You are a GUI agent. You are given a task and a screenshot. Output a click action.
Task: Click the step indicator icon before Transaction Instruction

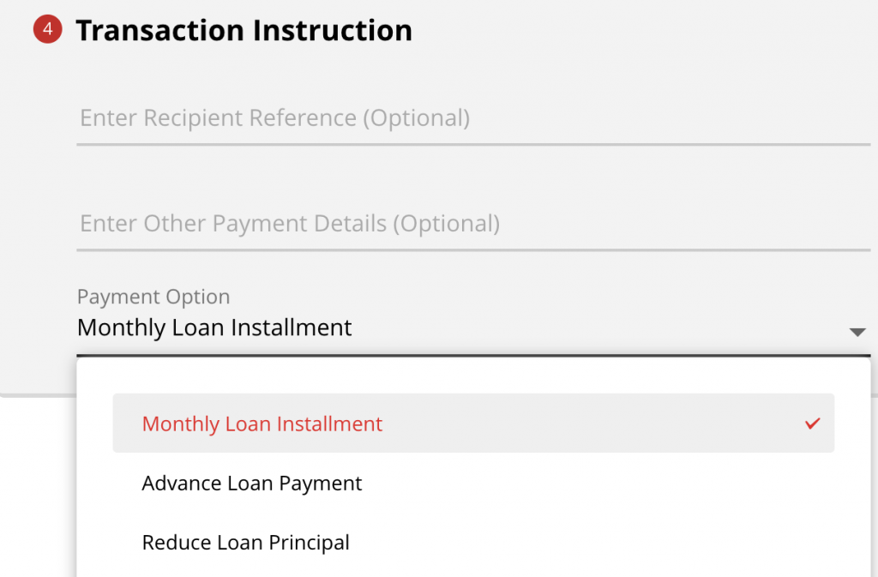coord(47,28)
